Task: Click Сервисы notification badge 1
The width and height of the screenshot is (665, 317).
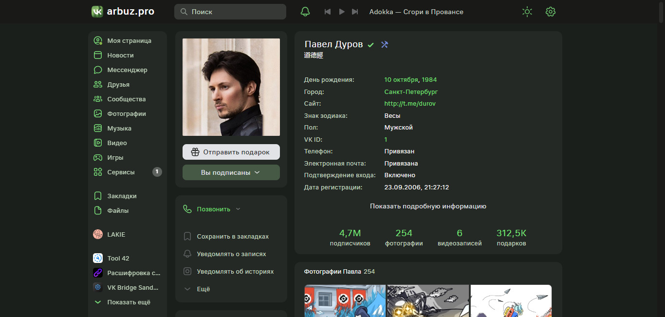Action: pos(157,172)
